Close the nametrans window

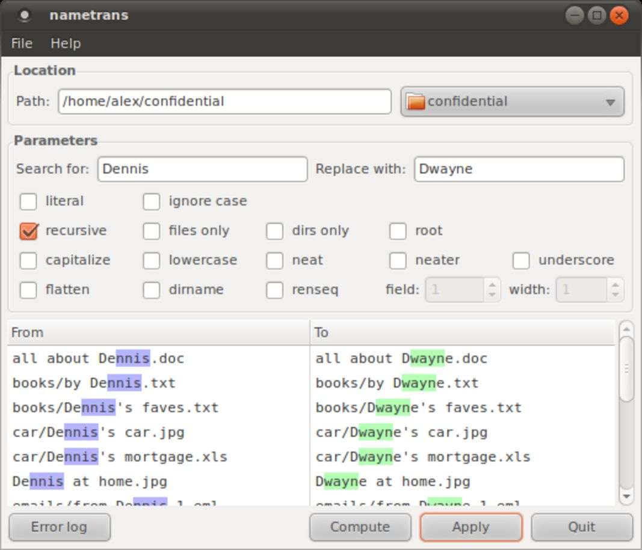pyautogui.click(x=618, y=15)
